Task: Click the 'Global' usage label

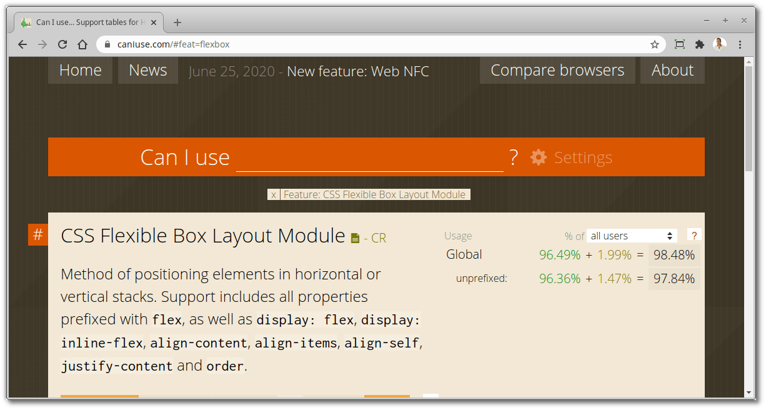Action: pos(464,254)
